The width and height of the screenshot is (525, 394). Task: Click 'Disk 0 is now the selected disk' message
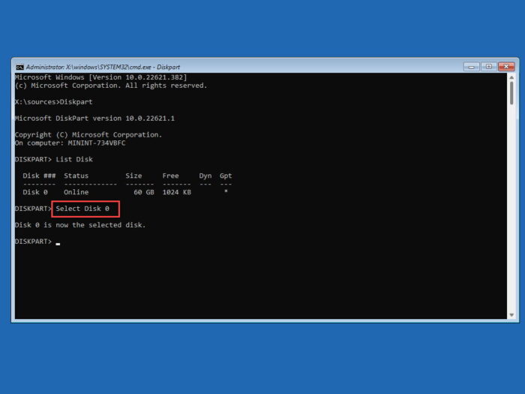point(80,225)
